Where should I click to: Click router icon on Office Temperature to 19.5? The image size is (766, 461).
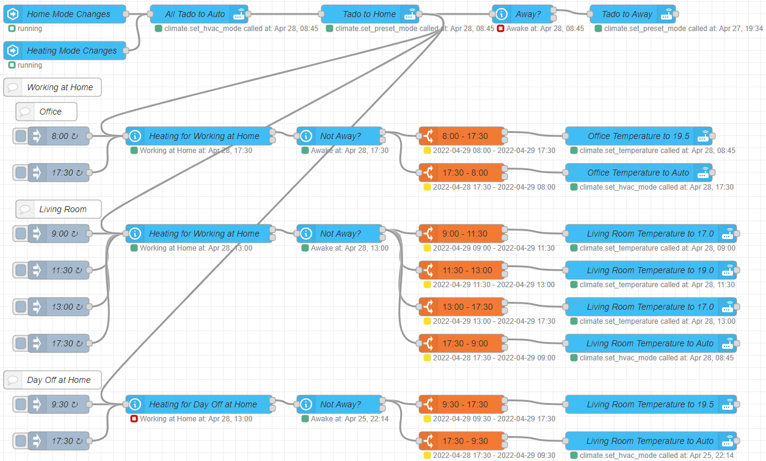point(704,136)
